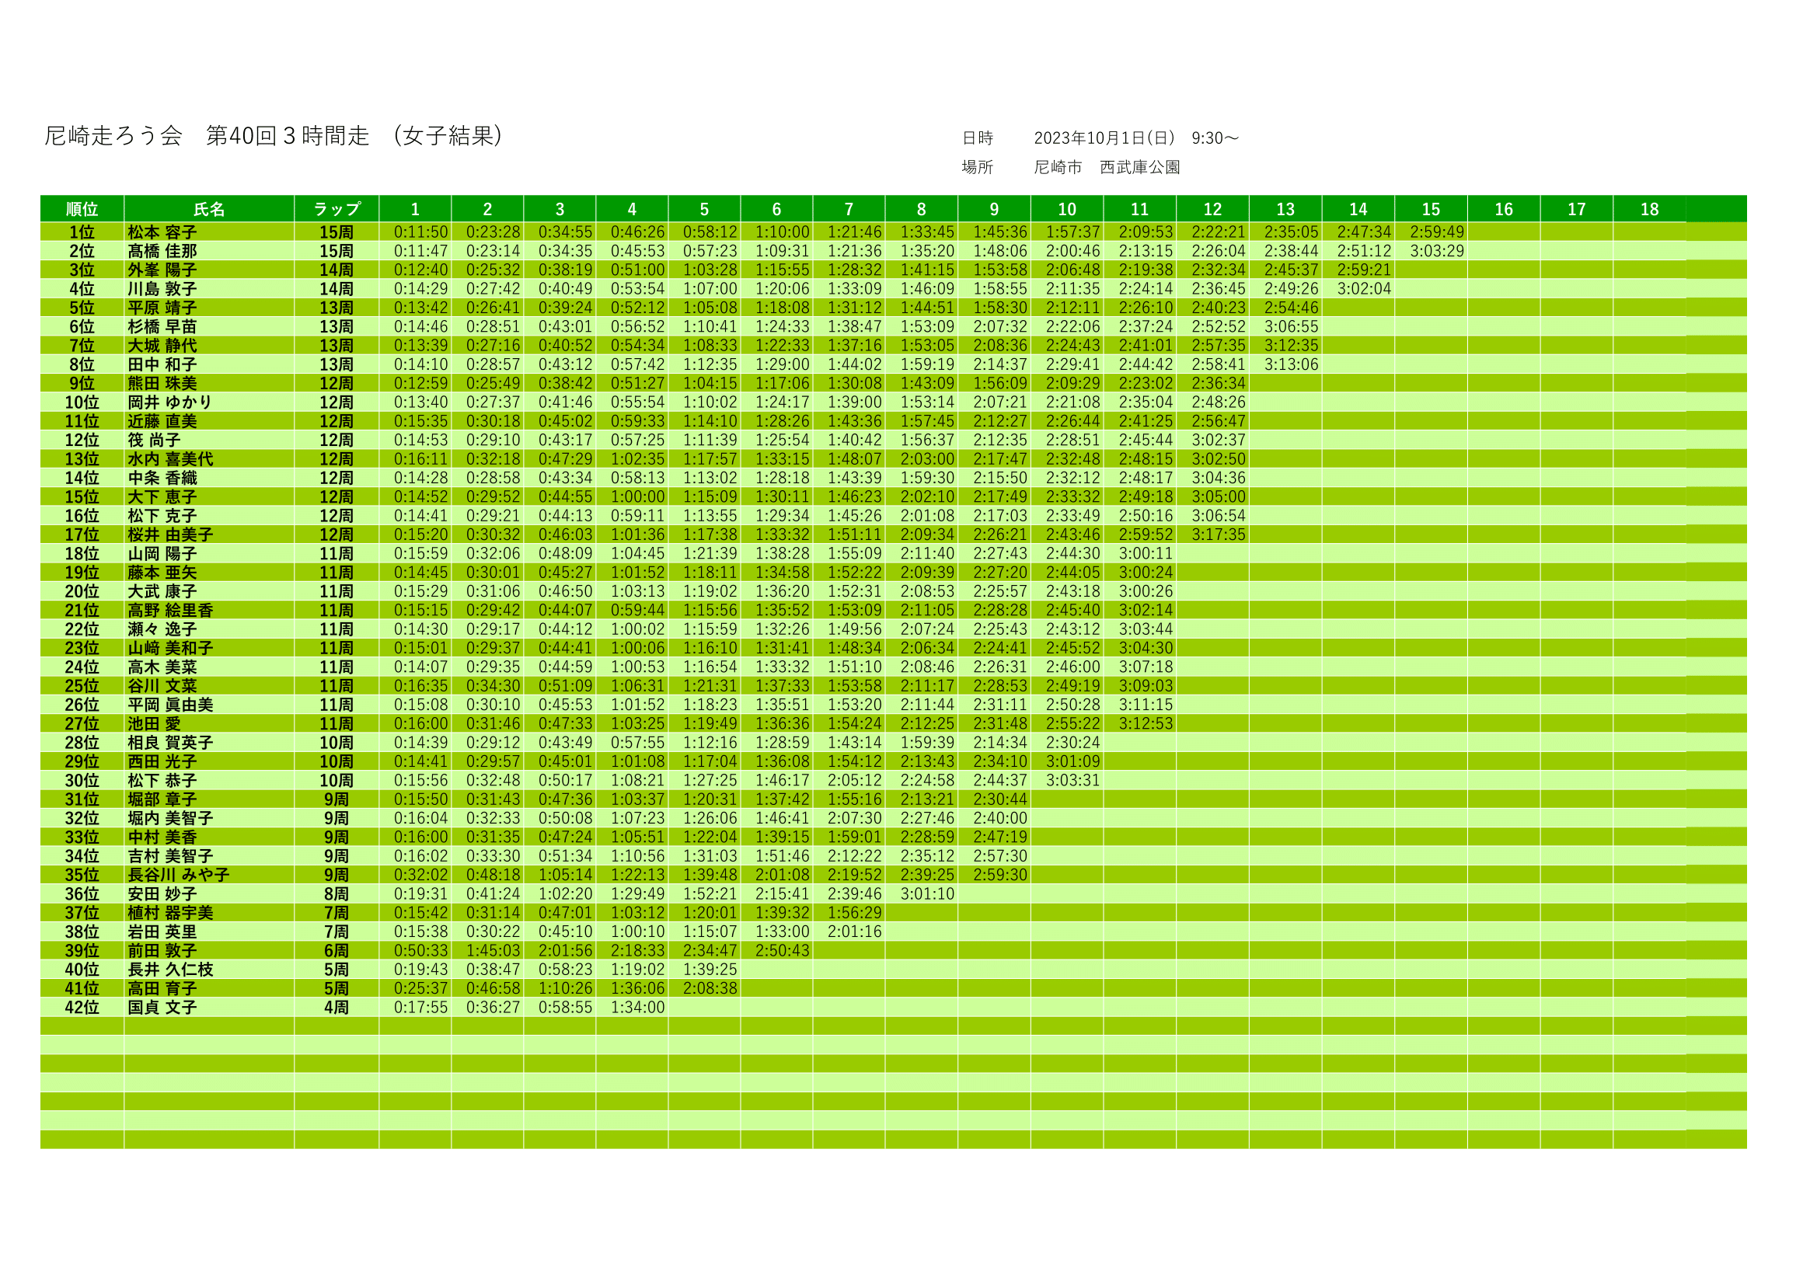Select the name 松下 恭子
Image resolution: width=1817 pixels, height=1285 pixels.
162,780
